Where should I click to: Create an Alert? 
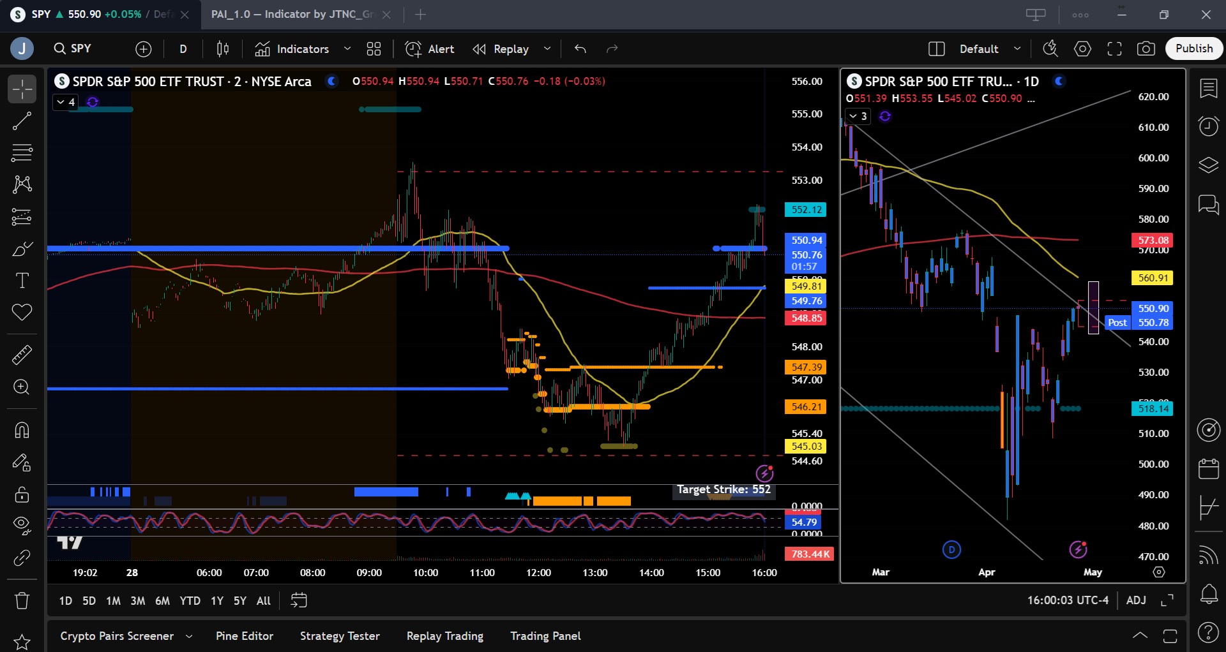click(x=430, y=49)
